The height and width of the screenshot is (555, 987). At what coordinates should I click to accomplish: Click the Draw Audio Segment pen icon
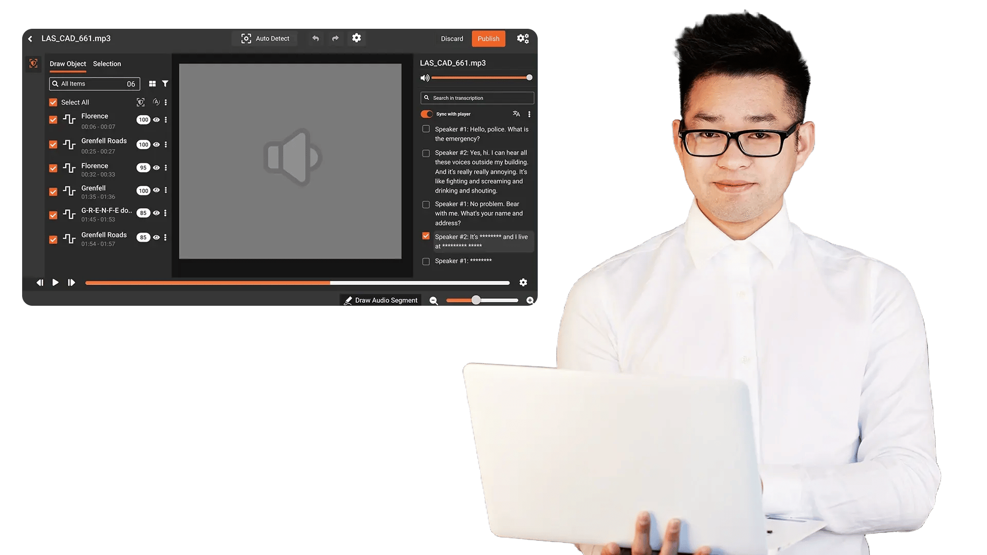coord(348,300)
